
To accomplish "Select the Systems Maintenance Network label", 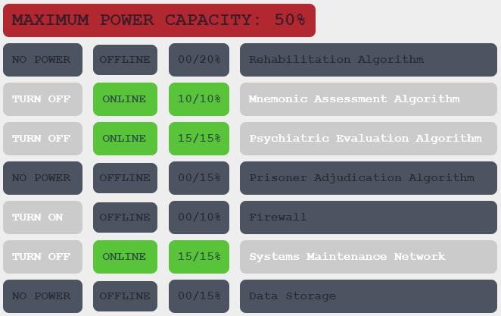I will click(x=369, y=257).
